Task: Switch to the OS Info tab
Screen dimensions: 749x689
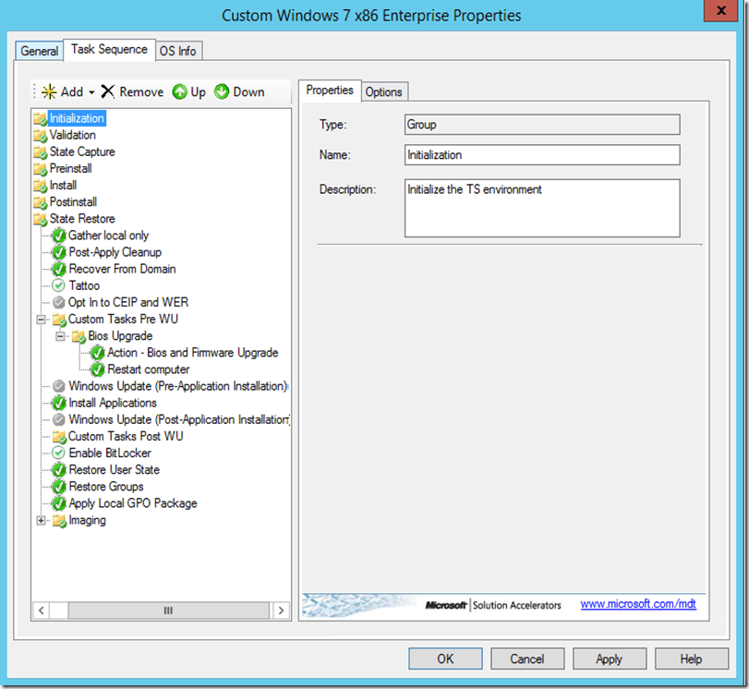Action: point(178,51)
